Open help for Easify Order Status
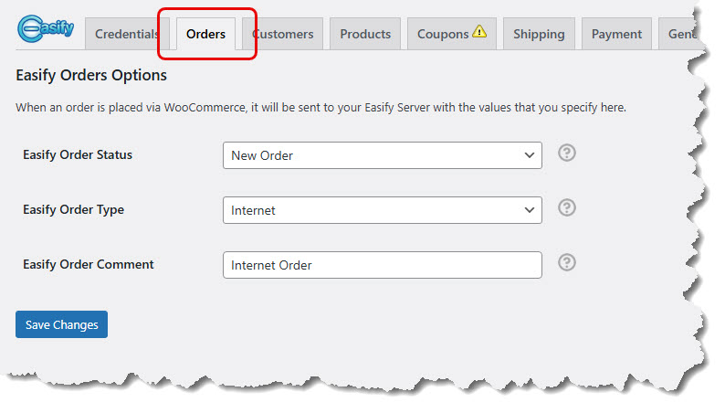 (567, 153)
